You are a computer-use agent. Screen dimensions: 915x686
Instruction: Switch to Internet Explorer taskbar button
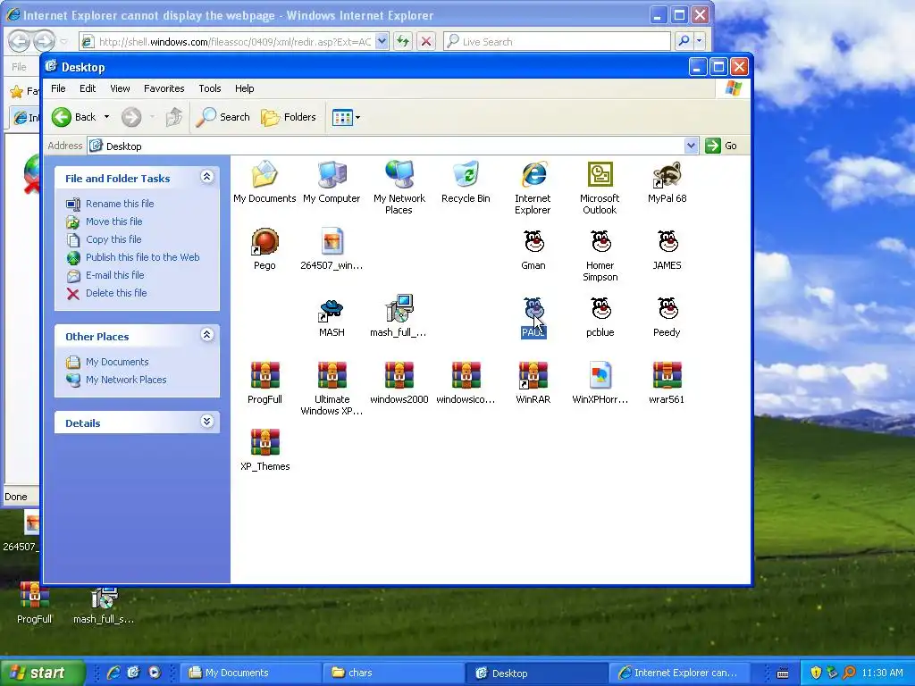[681, 673]
